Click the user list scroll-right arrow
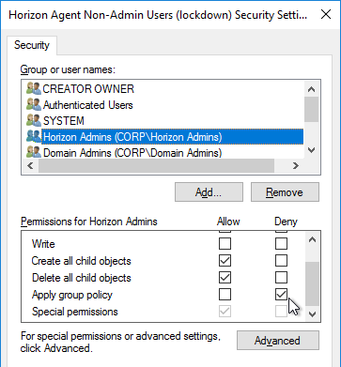The width and height of the screenshot is (341, 367). [x=295, y=166]
